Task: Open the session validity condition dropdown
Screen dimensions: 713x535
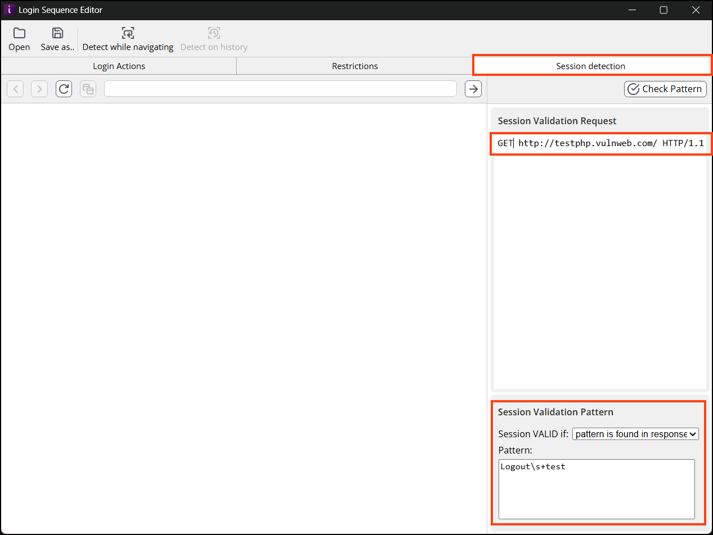Action: [635, 433]
